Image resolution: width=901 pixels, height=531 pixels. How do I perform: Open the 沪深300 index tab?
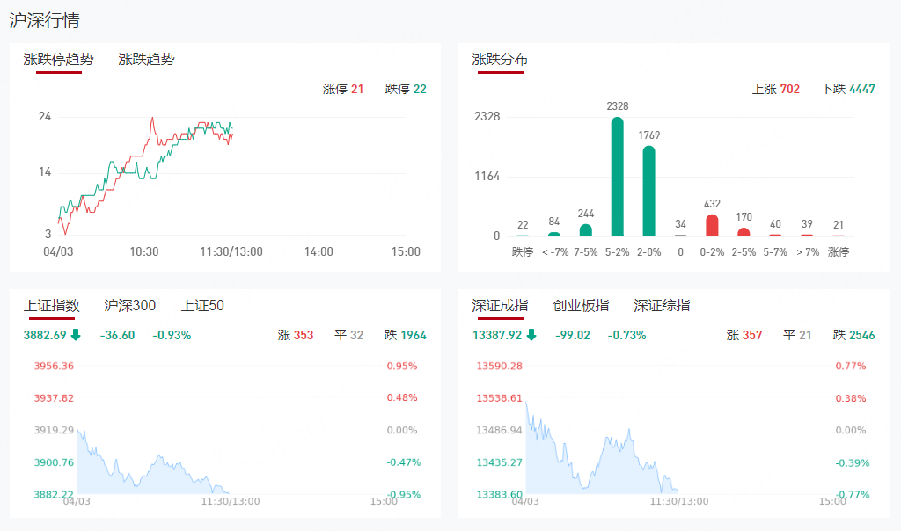(x=129, y=306)
